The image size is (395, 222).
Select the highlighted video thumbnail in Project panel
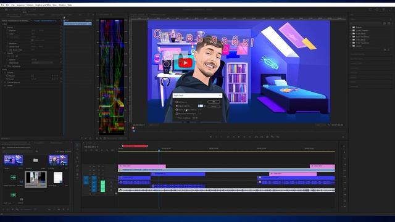click(x=36, y=178)
